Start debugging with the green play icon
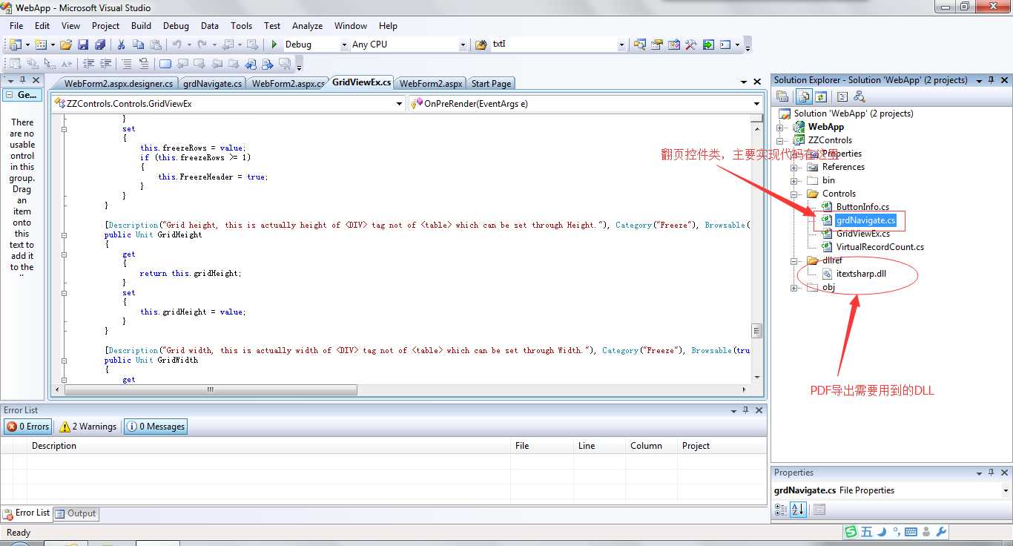This screenshot has height=546, width=1013. 274,45
